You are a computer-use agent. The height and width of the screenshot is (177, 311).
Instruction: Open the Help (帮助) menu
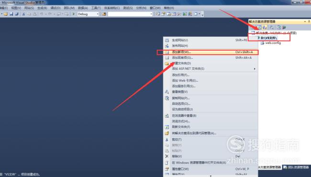(169, 8)
